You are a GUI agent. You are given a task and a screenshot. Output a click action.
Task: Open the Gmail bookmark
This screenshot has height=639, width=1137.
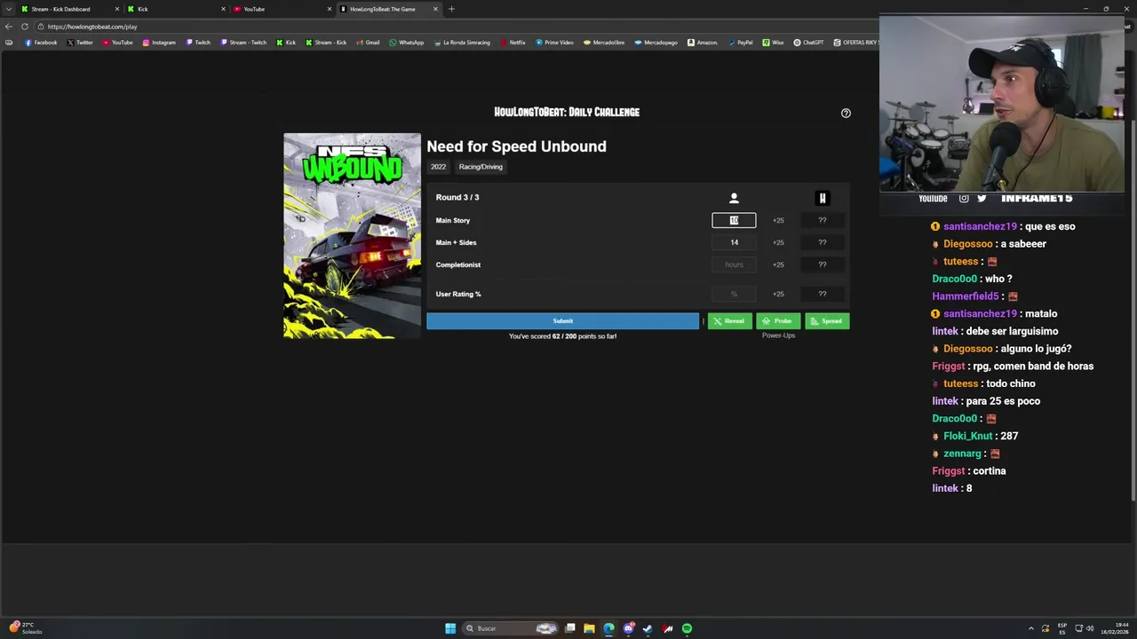click(368, 43)
